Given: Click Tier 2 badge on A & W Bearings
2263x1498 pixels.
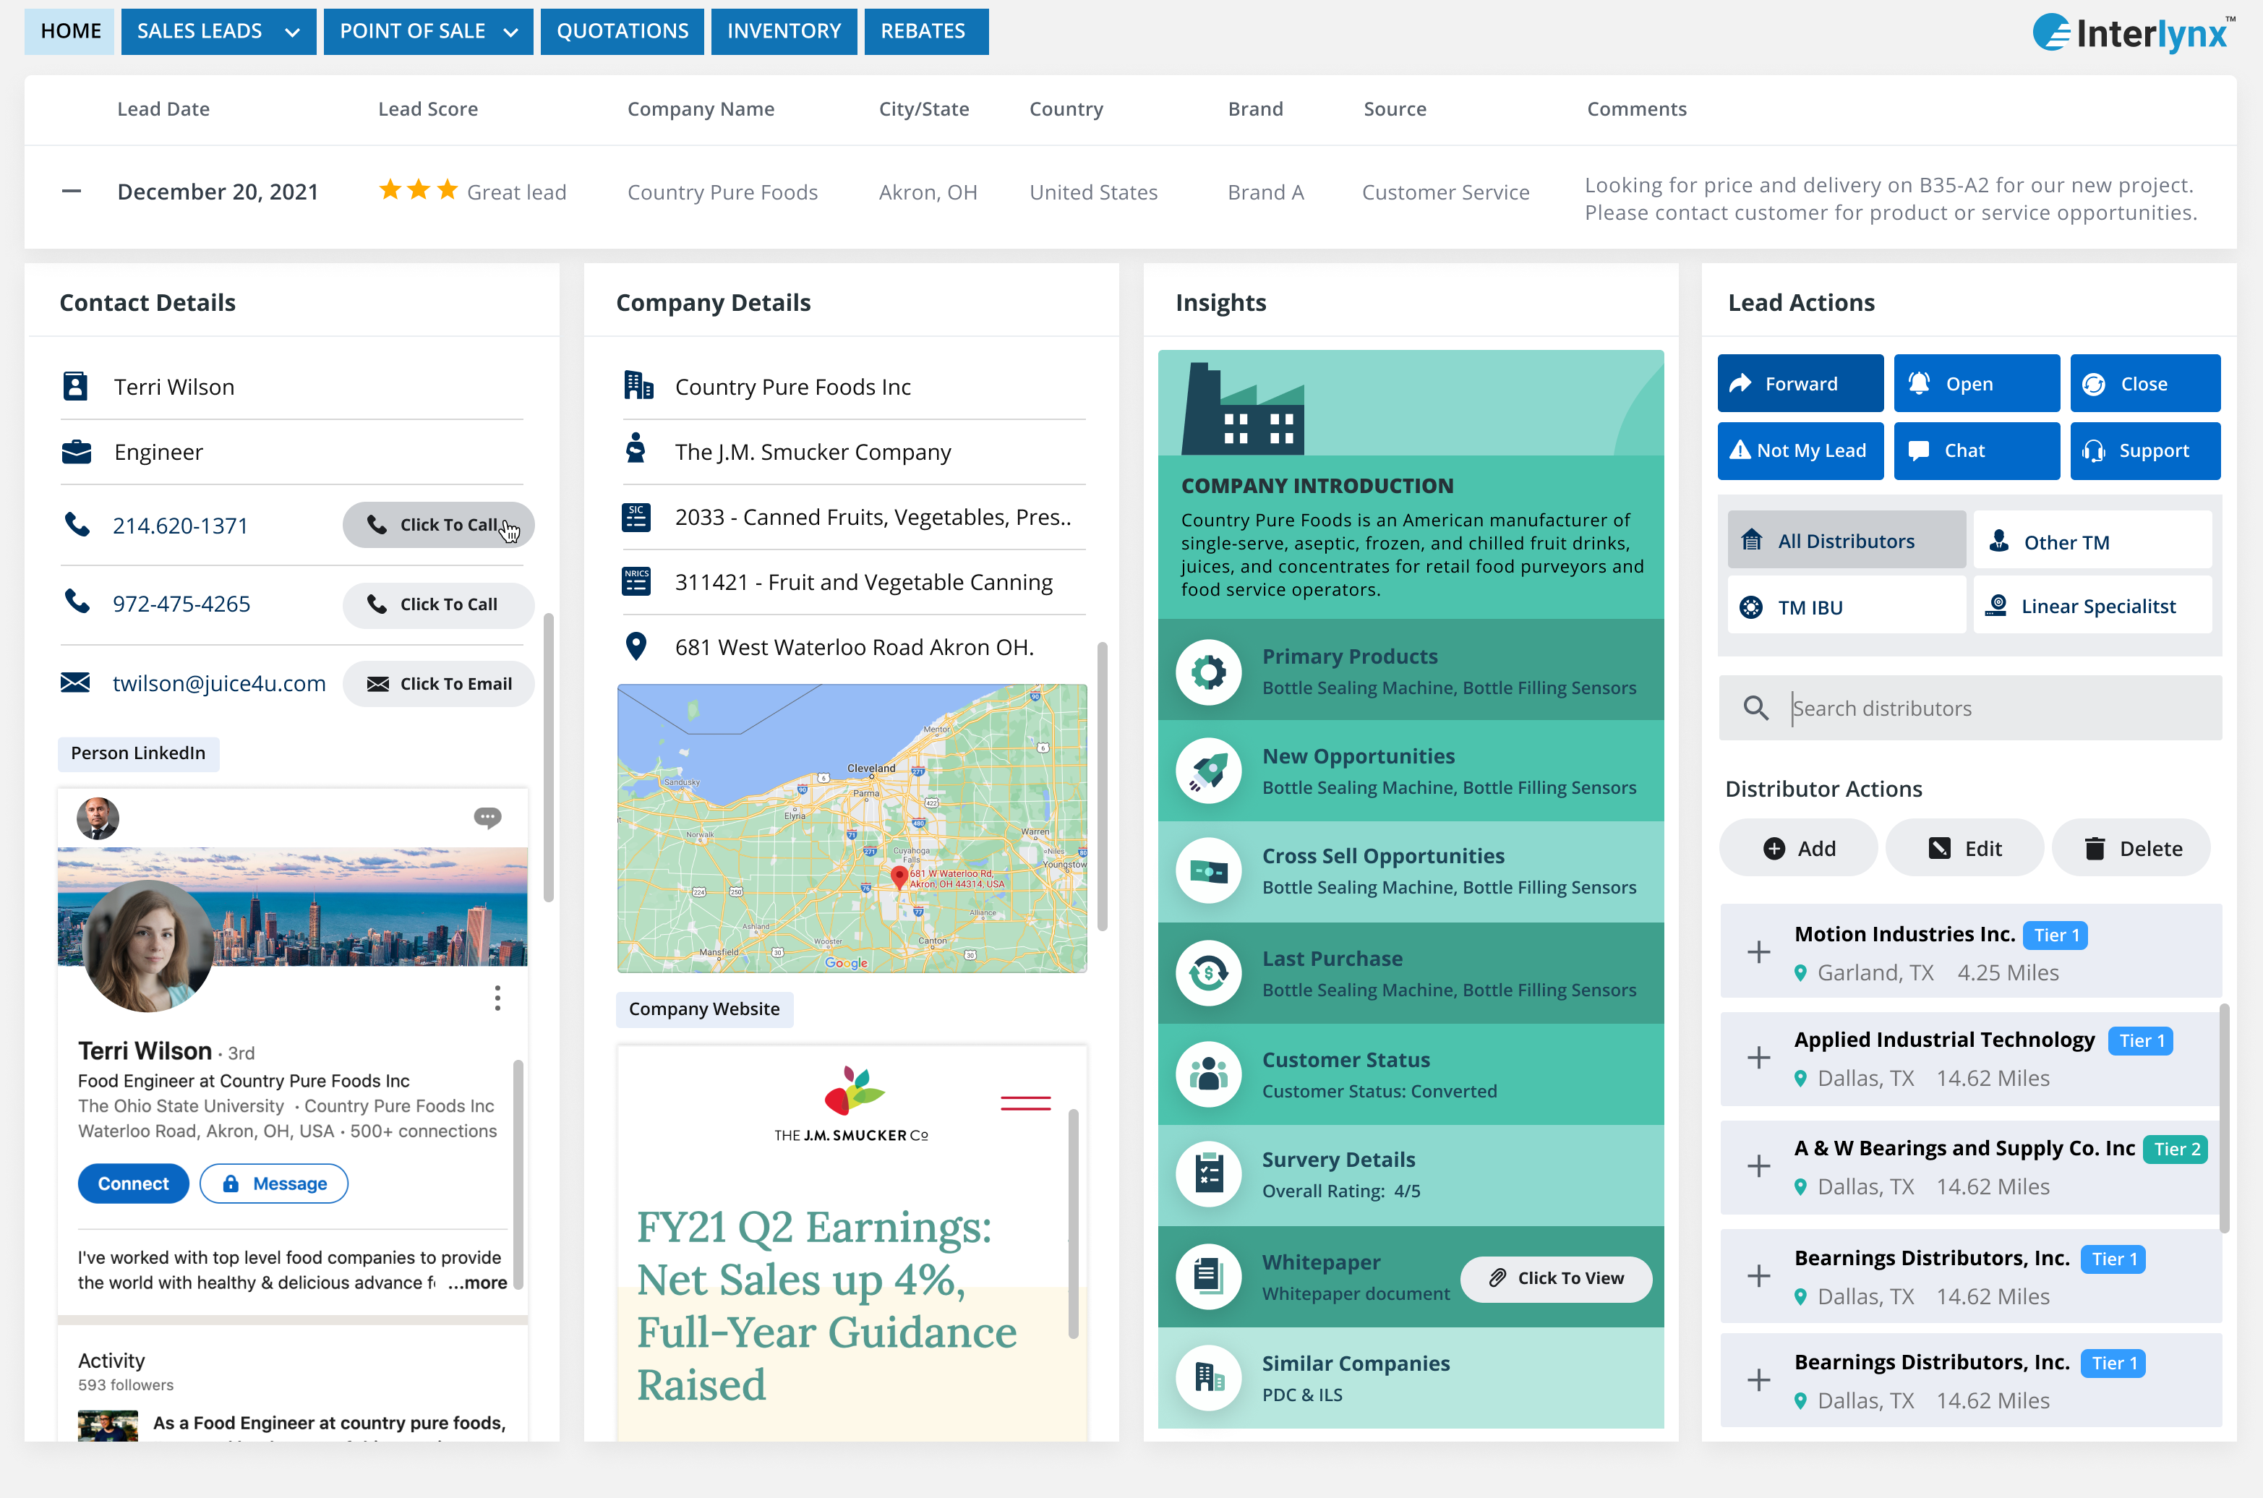Looking at the screenshot, I should pos(2176,1150).
